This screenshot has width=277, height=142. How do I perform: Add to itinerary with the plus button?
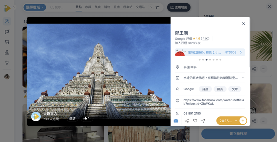point(243,121)
